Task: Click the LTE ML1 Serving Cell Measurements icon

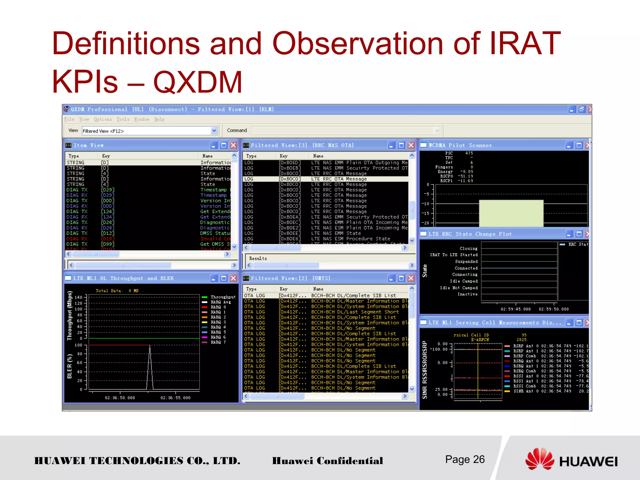Action: click(423, 322)
